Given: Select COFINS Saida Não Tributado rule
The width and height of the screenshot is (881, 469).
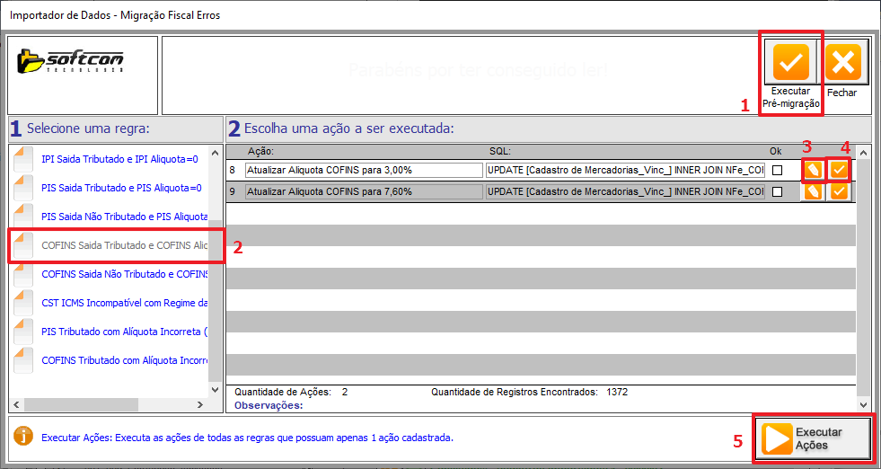Looking at the screenshot, I should pos(124,274).
